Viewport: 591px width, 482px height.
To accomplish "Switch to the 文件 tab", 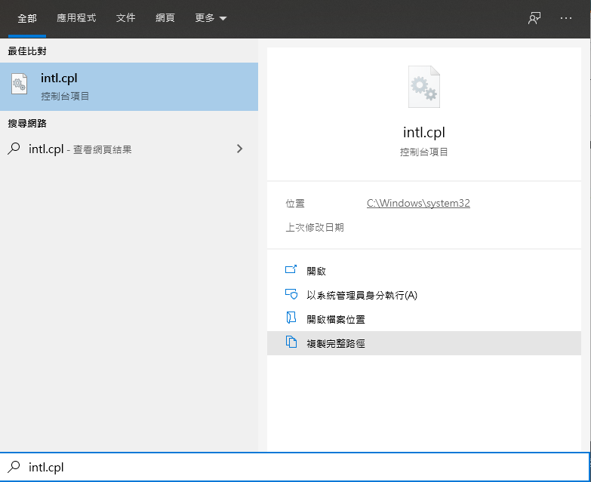I will tap(125, 17).
